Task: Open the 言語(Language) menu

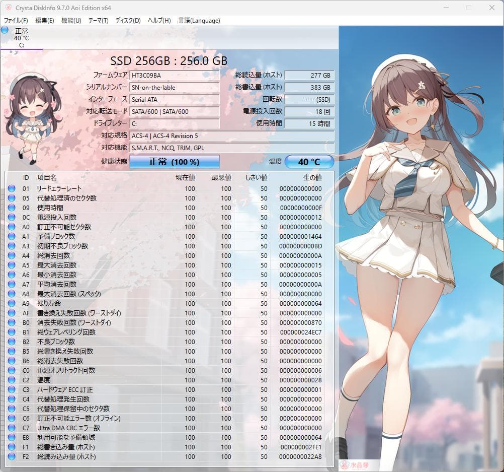Action: point(199,21)
